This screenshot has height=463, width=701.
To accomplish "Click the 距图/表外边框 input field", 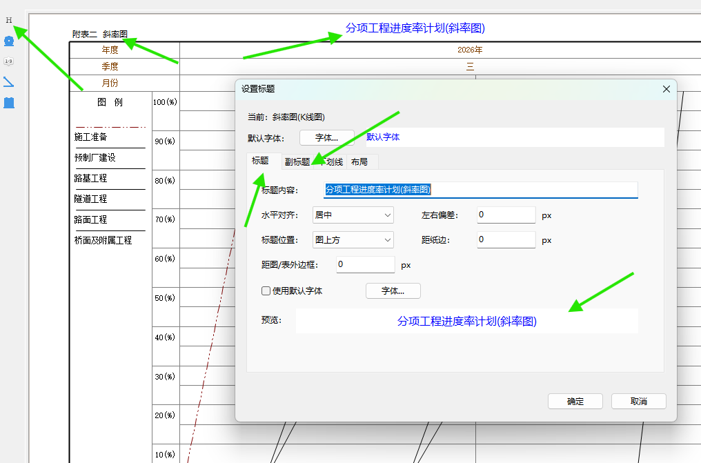I will (366, 264).
